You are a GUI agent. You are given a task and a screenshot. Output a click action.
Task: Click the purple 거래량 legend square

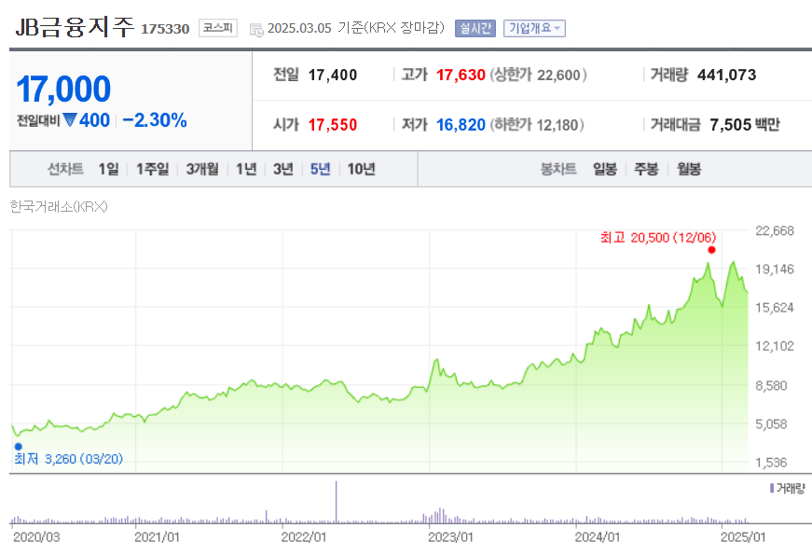772,488
